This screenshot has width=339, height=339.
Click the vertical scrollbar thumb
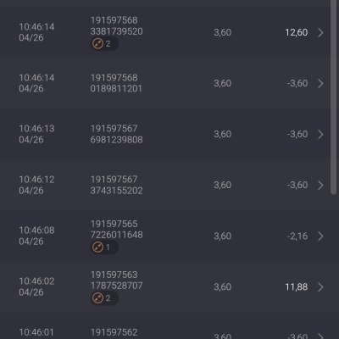click(x=333, y=97)
